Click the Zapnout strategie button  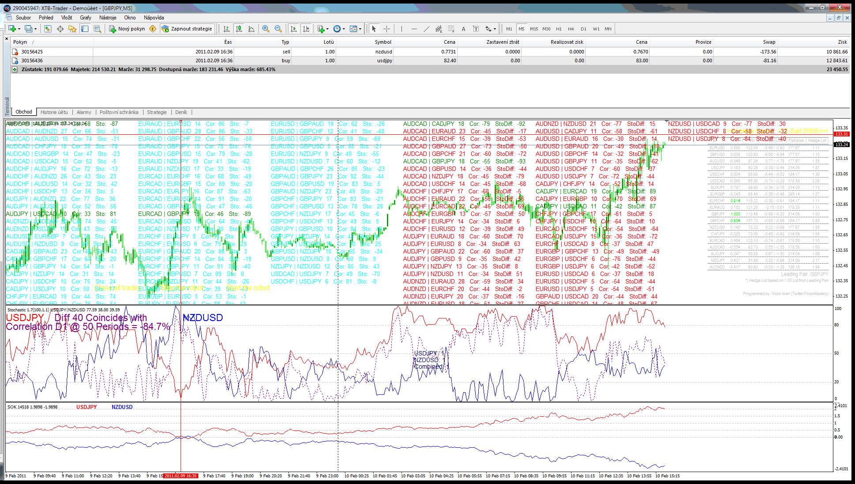point(187,29)
